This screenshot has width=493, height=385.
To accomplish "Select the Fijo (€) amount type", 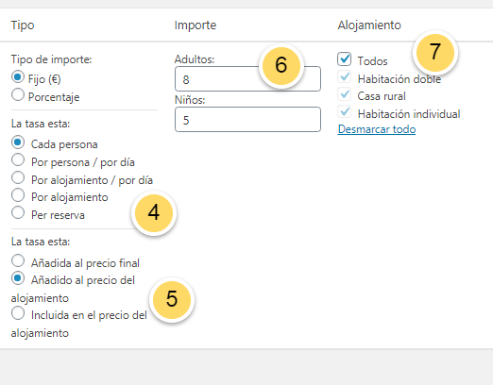I will 18,77.
